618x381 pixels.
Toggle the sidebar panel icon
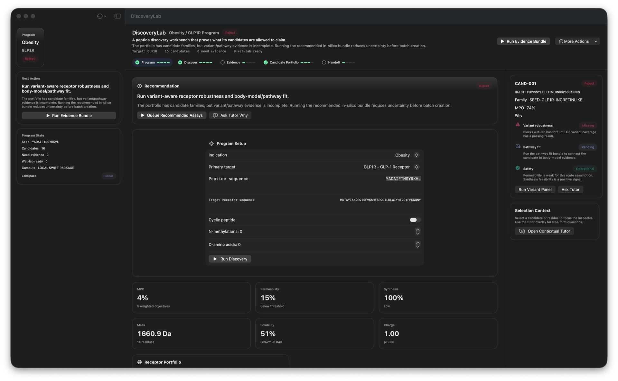(x=117, y=16)
